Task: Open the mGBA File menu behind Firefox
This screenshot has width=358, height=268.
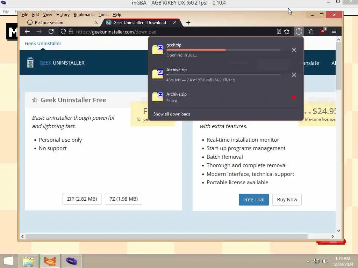Action: [6, 12]
